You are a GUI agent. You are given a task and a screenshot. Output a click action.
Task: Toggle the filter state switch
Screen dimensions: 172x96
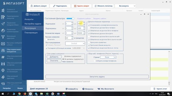[x=70, y=18]
